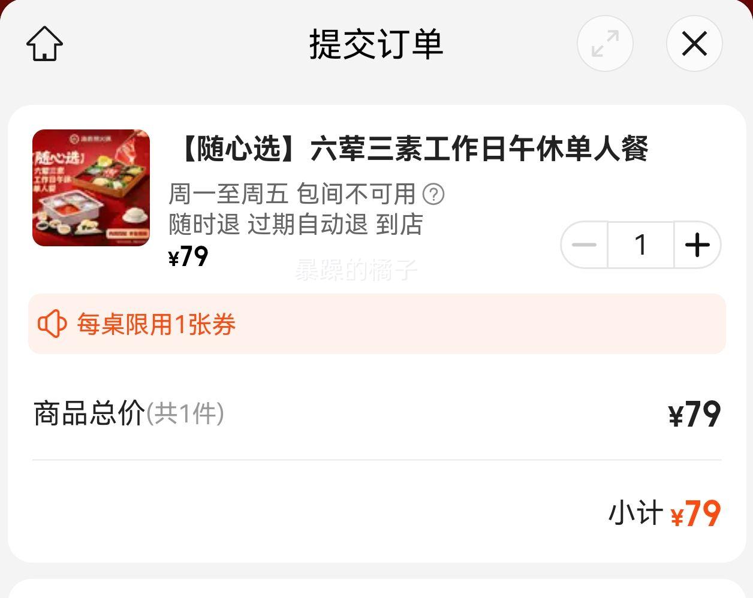Tap black ¥79 total price amount
The height and width of the screenshot is (598, 753).
694,415
